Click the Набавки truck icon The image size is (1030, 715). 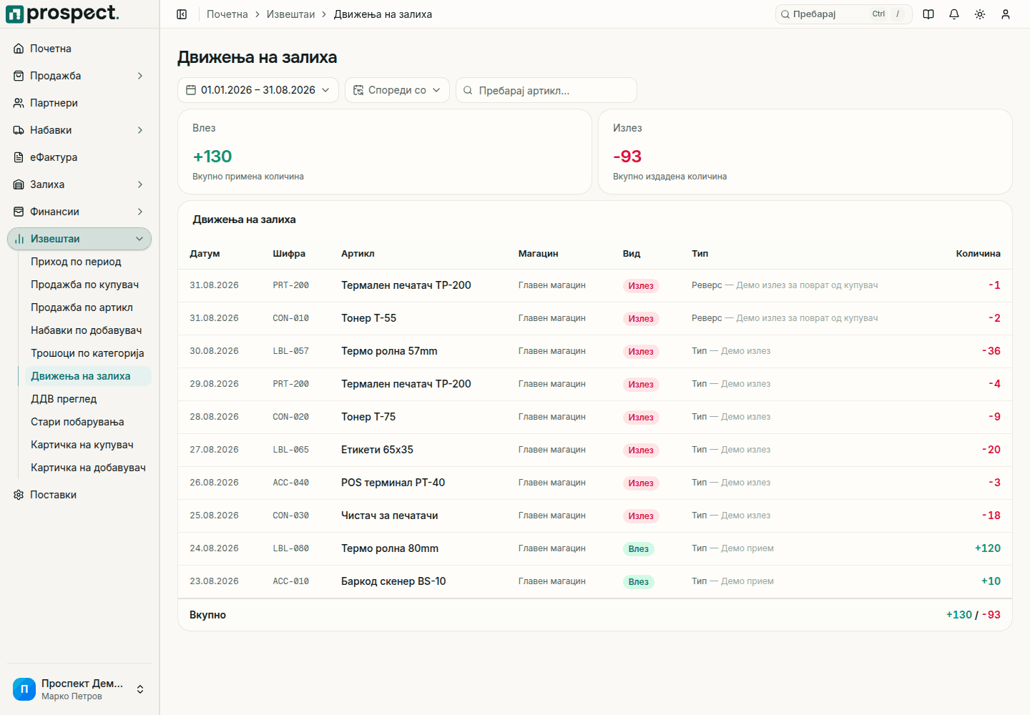click(x=19, y=130)
